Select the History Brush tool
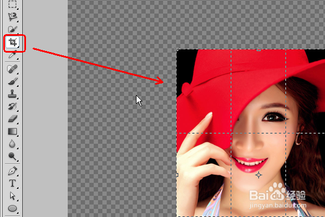Viewport: 325px width, 217px height. coord(12,106)
